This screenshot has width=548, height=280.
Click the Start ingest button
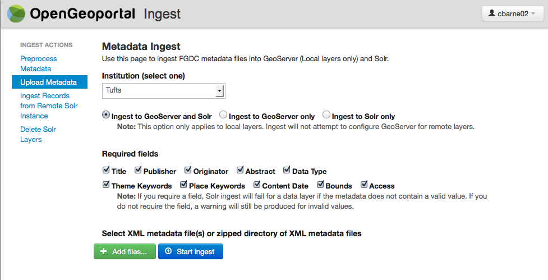click(x=191, y=251)
